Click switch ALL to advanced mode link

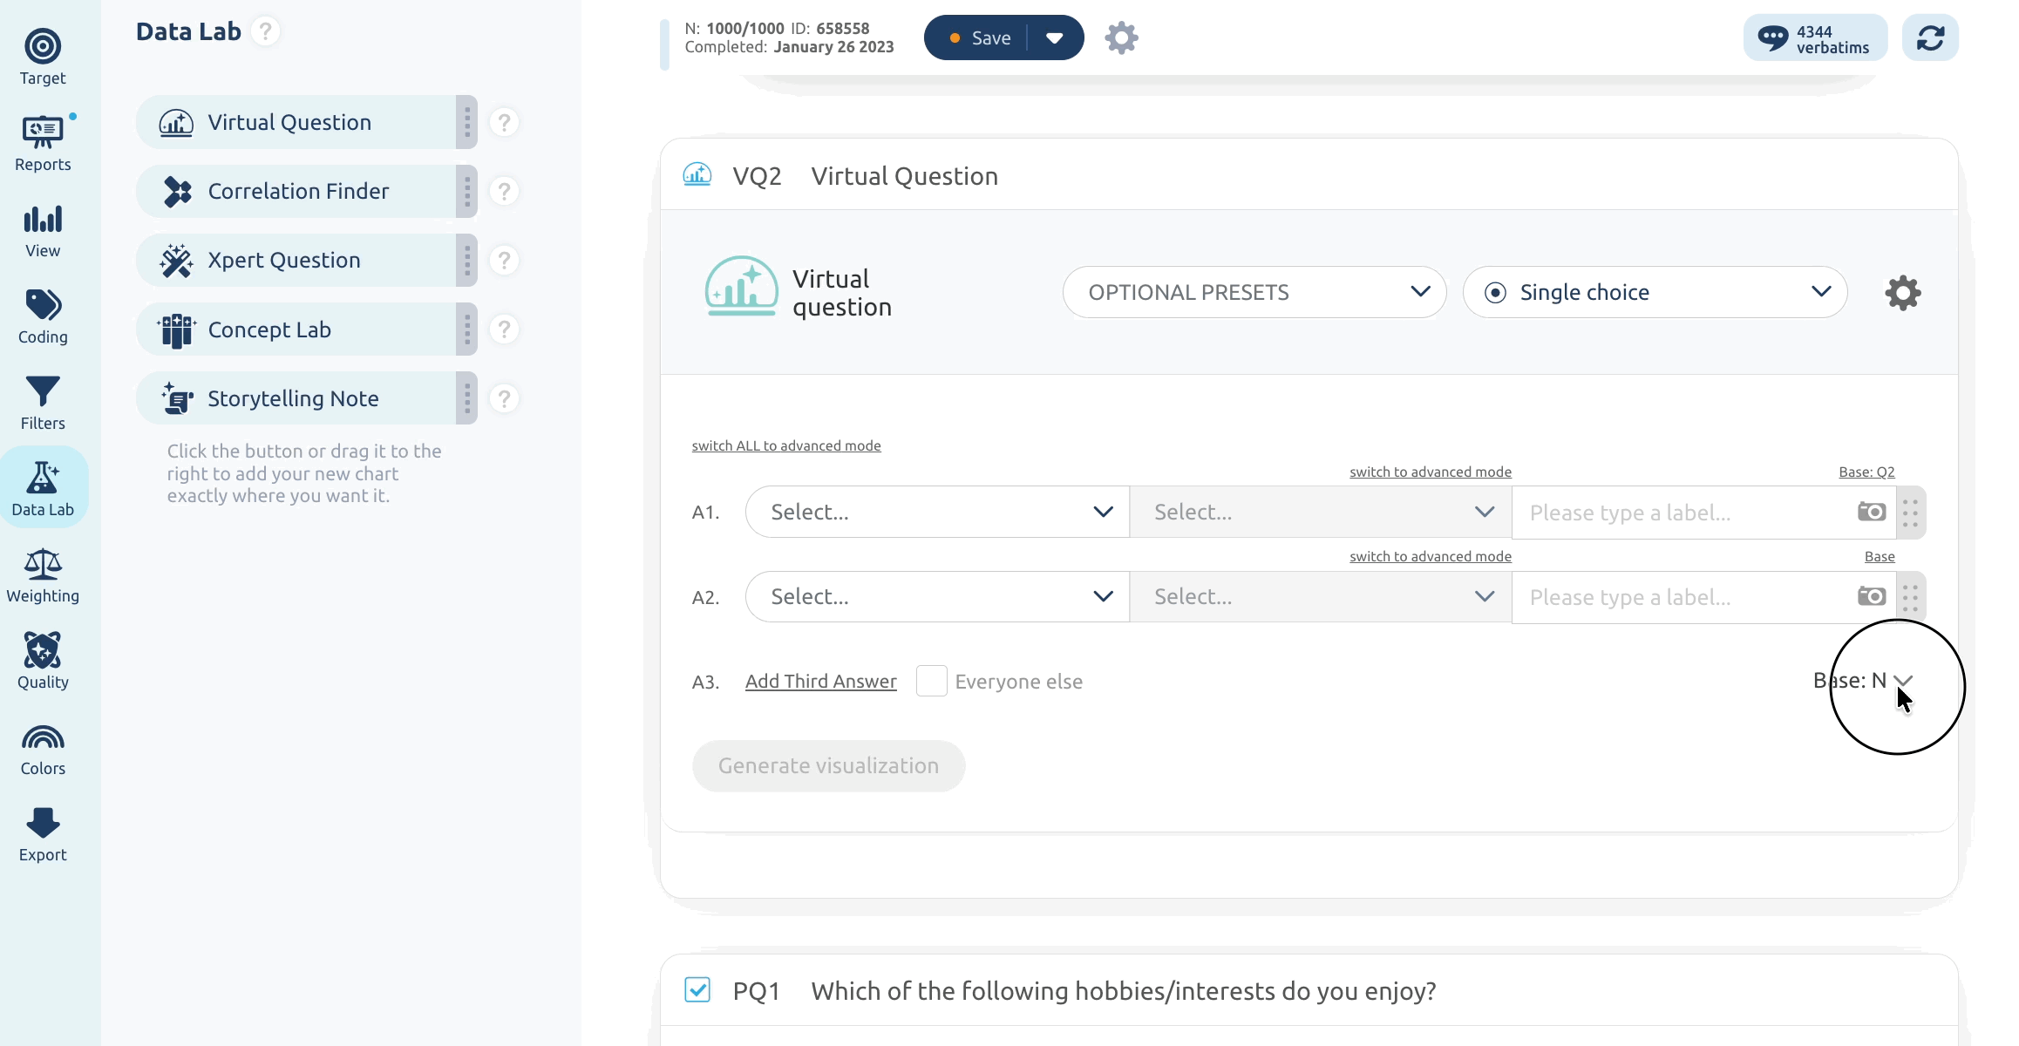click(x=786, y=445)
